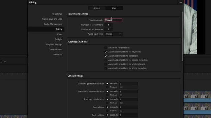Viewport: 211px width, 118px height.
Task: Open the Color settings section
Action: pyautogui.click(x=60, y=34)
